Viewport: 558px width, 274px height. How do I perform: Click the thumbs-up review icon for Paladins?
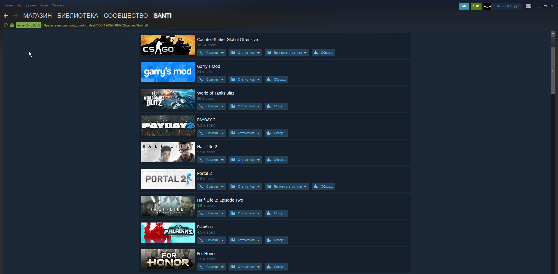[269, 240]
